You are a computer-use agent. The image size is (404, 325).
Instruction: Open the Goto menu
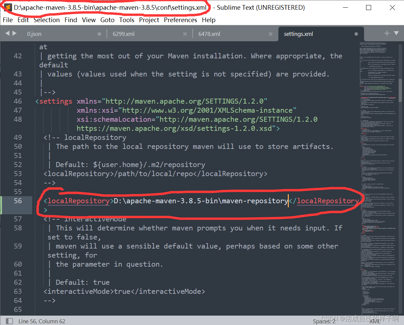click(x=107, y=20)
